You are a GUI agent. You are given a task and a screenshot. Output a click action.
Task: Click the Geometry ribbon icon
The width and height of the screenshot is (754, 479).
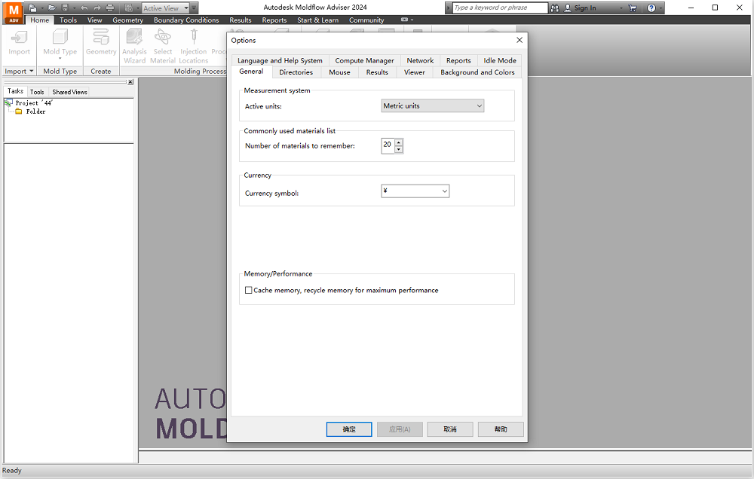coord(101,38)
